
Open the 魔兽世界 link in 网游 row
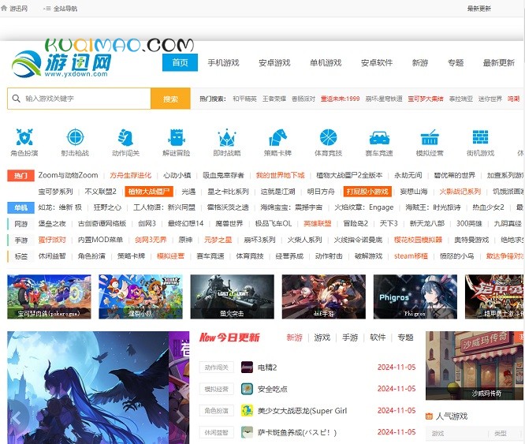[x=229, y=223]
